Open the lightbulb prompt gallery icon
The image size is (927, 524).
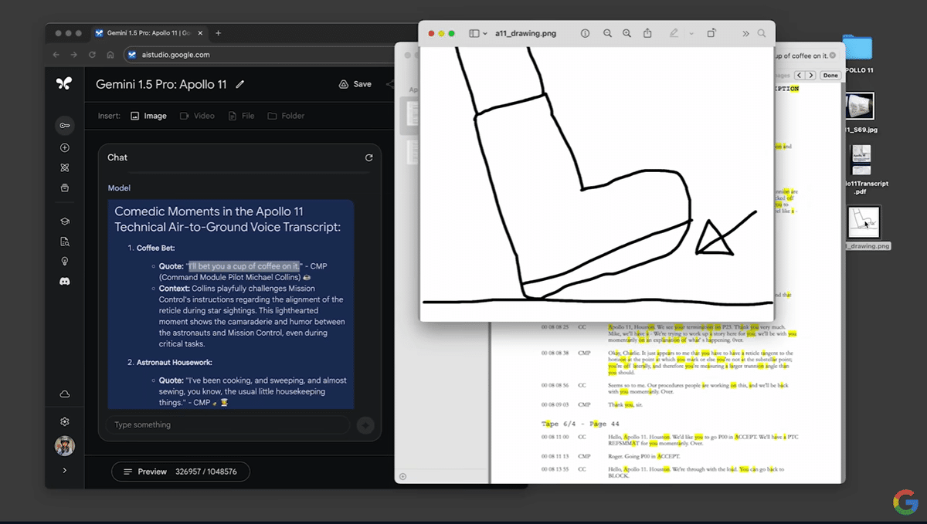point(65,262)
